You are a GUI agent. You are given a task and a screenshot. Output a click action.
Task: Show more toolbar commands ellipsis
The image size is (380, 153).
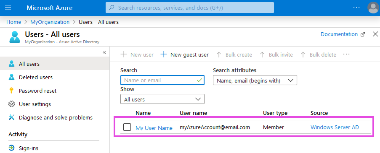click(x=346, y=54)
